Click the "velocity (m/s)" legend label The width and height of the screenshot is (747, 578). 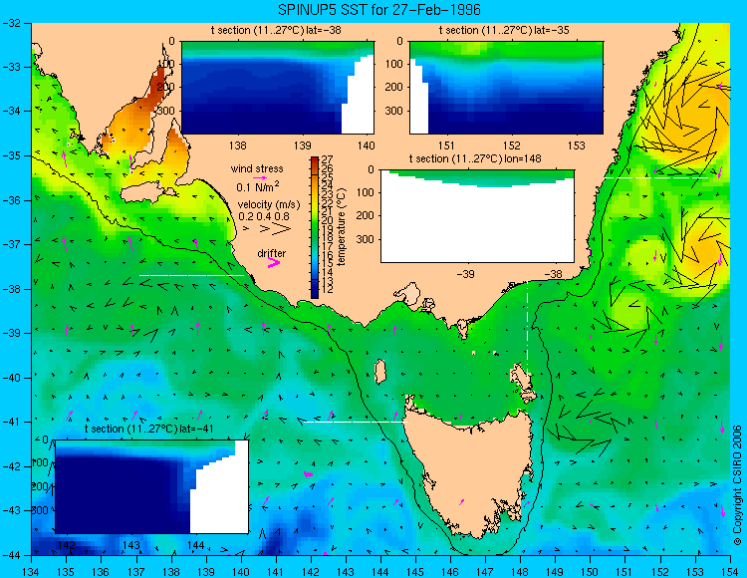(x=269, y=205)
